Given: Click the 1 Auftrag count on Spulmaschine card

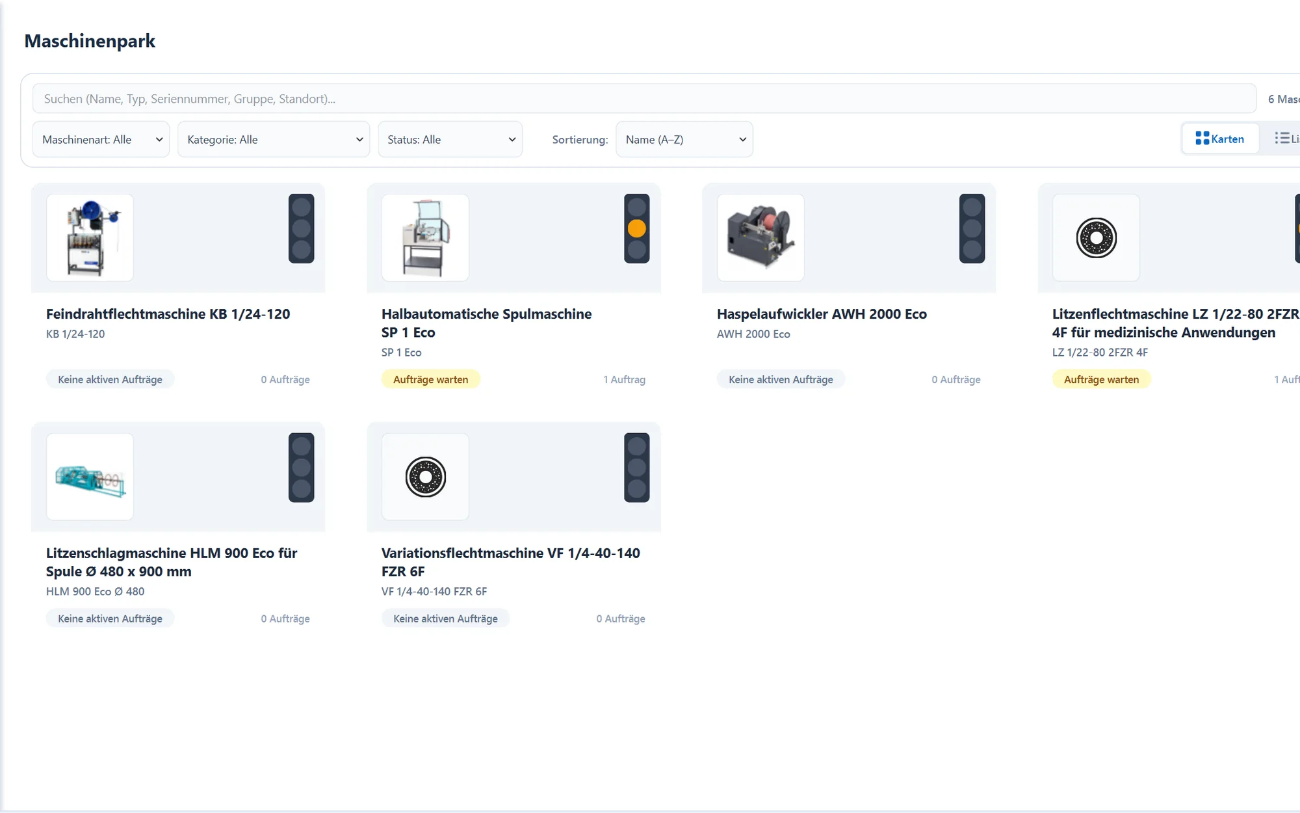Looking at the screenshot, I should [624, 379].
